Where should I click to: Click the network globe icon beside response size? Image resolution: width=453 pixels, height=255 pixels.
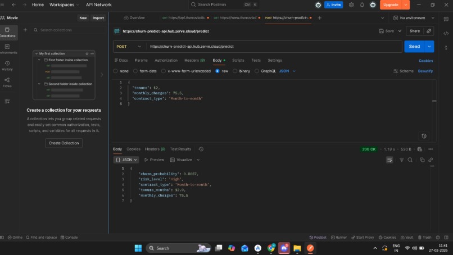(419, 149)
